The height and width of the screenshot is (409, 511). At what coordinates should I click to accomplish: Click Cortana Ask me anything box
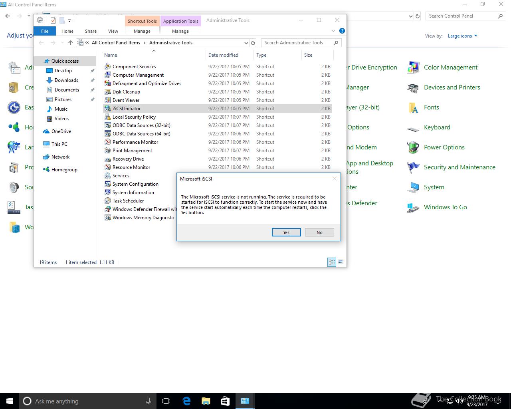(88, 401)
